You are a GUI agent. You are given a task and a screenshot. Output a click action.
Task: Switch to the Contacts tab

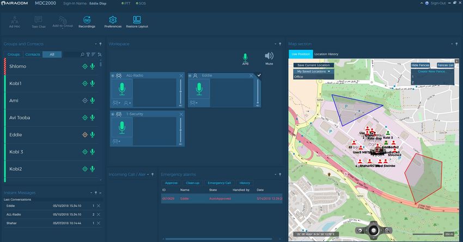coord(33,54)
